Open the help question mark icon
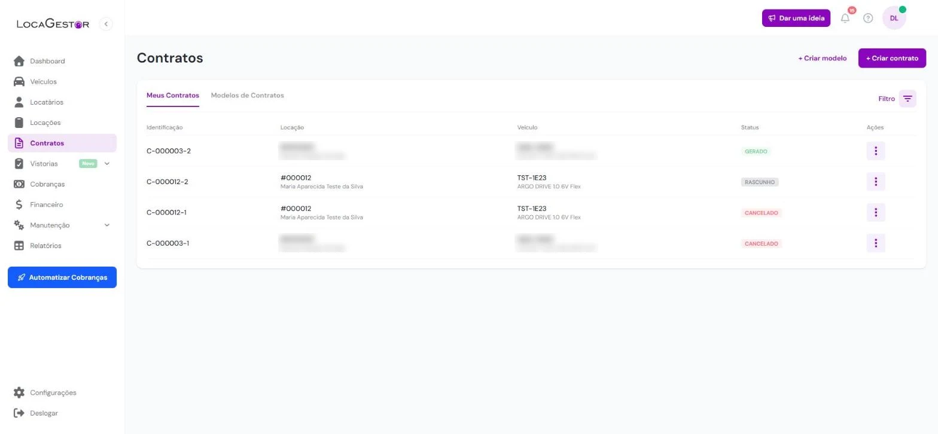This screenshot has width=938, height=434. tap(868, 18)
